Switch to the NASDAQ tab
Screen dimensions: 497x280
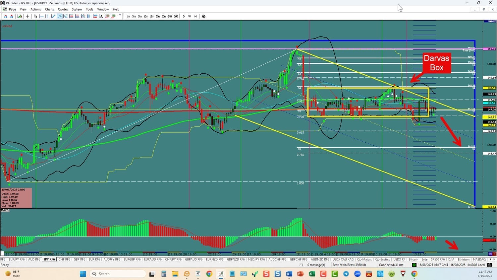(x=479, y=259)
